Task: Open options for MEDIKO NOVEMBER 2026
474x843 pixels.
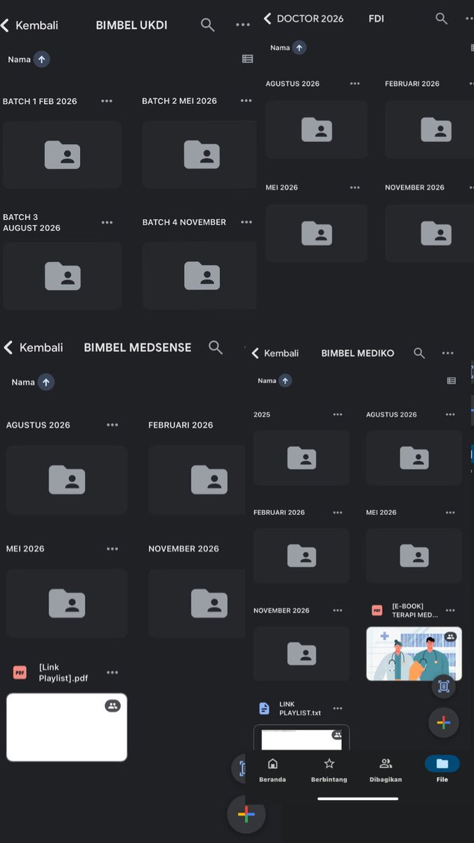Action: coord(338,610)
